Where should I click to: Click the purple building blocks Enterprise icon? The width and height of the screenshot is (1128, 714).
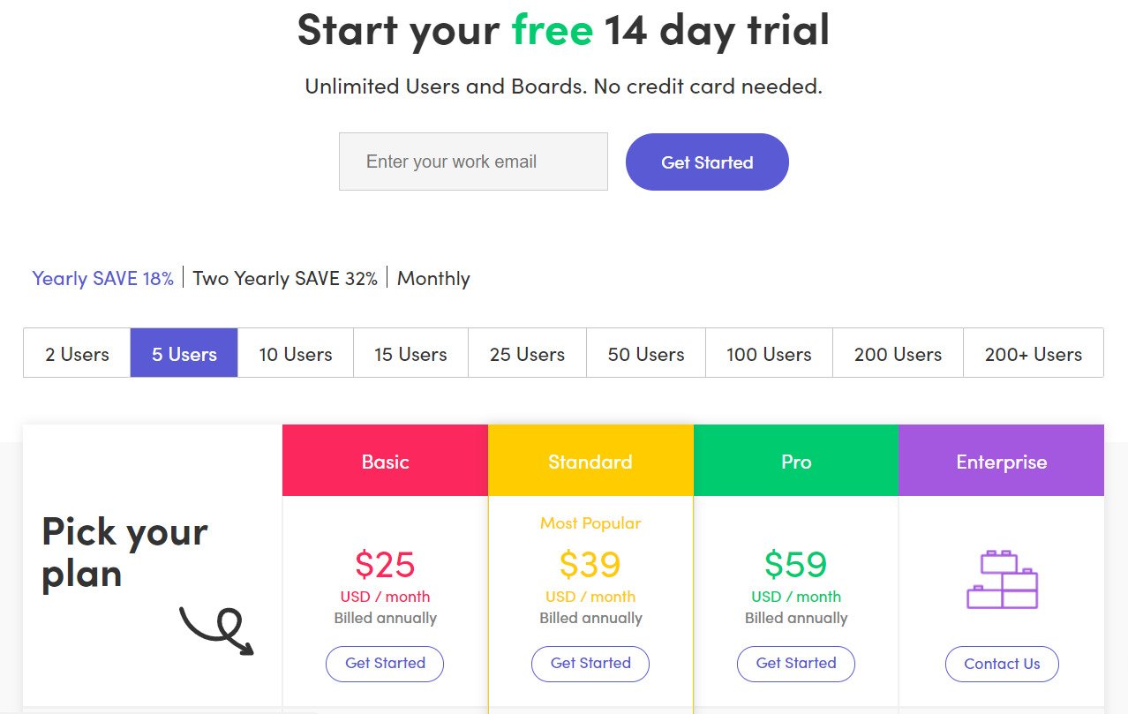tap(1002, 579)
